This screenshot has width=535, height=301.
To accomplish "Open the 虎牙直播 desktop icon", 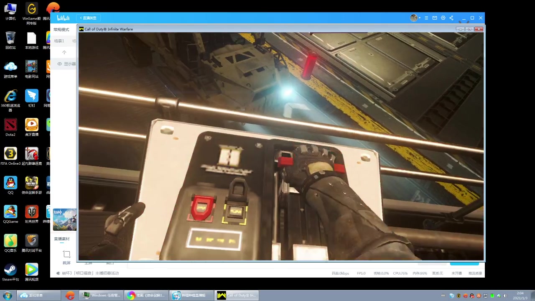I will click(x=32, y=128).
